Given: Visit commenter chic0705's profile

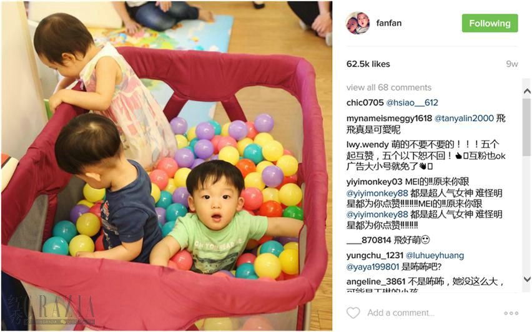Looking at the screenshot, I should click(365, 102).
